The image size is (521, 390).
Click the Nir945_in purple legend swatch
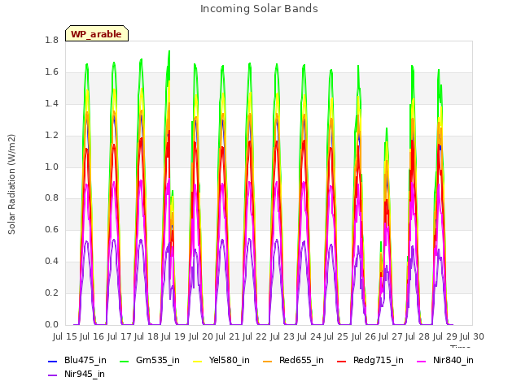[52, 375]
